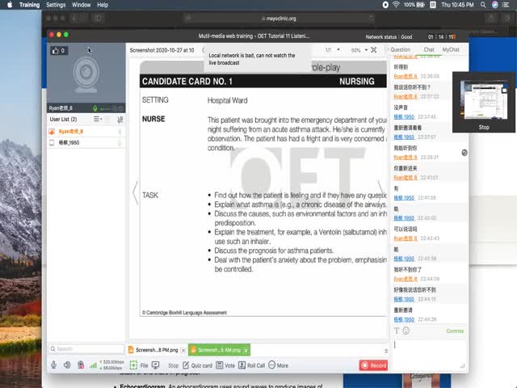Viewport: 517px width, 388px height.
Task: Click the webcam placeholder video area
Action: click(x=86, y=74)
